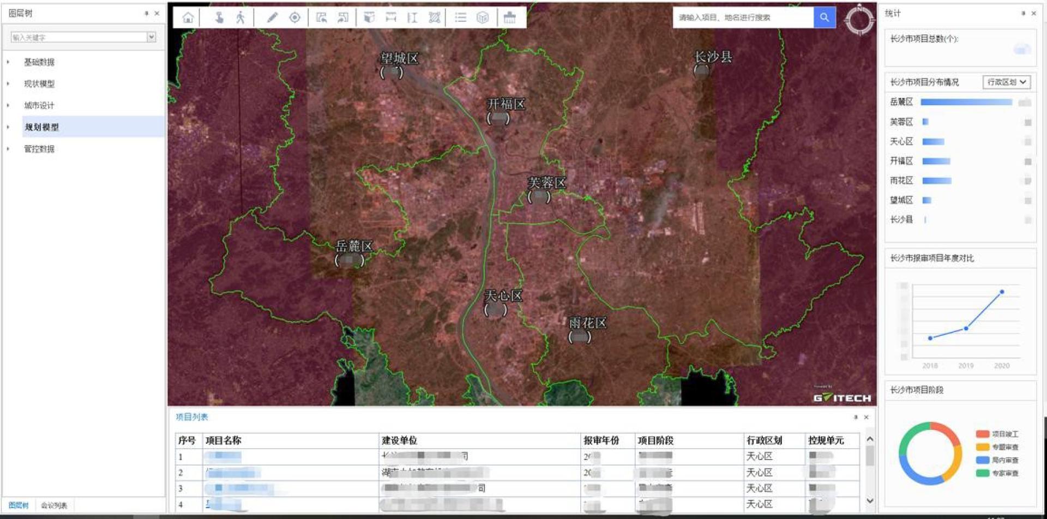The image size is (1047, 519).
Task: Click the 3D cube model icon
Action: pos(483,17)
